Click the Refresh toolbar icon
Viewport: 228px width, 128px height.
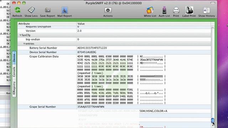(x=17, y=10)
